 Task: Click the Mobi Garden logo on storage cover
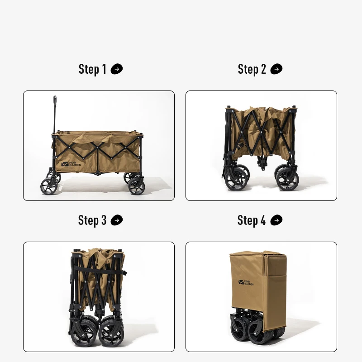point(246,282)
